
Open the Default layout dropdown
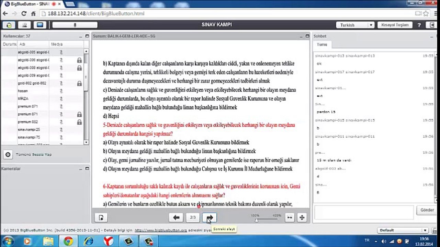click(x=403, y=231)
